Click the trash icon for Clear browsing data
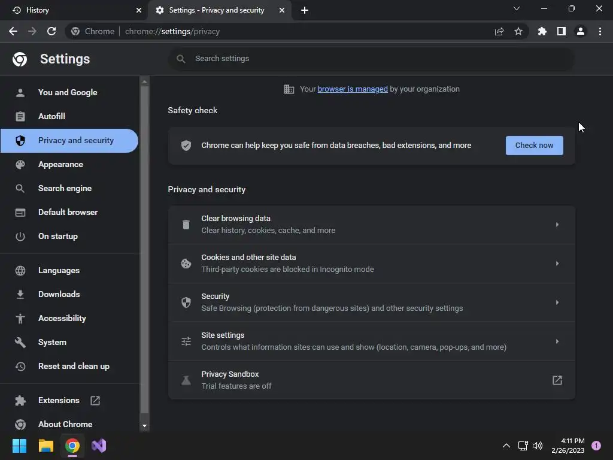 tap(186, 225)
